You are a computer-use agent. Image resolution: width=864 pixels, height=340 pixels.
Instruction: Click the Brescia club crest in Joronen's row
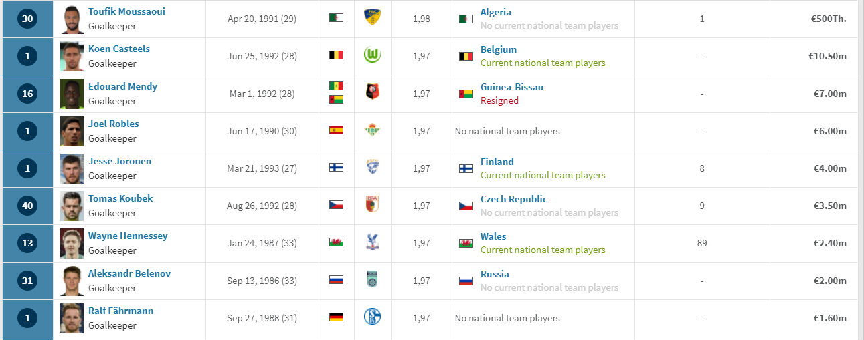click(x=372, y=168)
